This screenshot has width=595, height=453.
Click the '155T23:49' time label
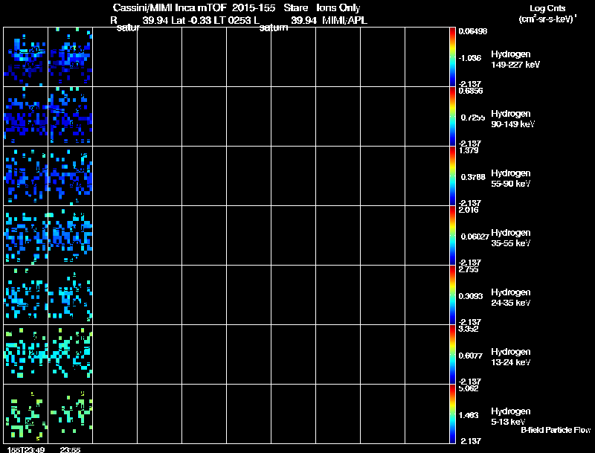(x=26, y=450)
